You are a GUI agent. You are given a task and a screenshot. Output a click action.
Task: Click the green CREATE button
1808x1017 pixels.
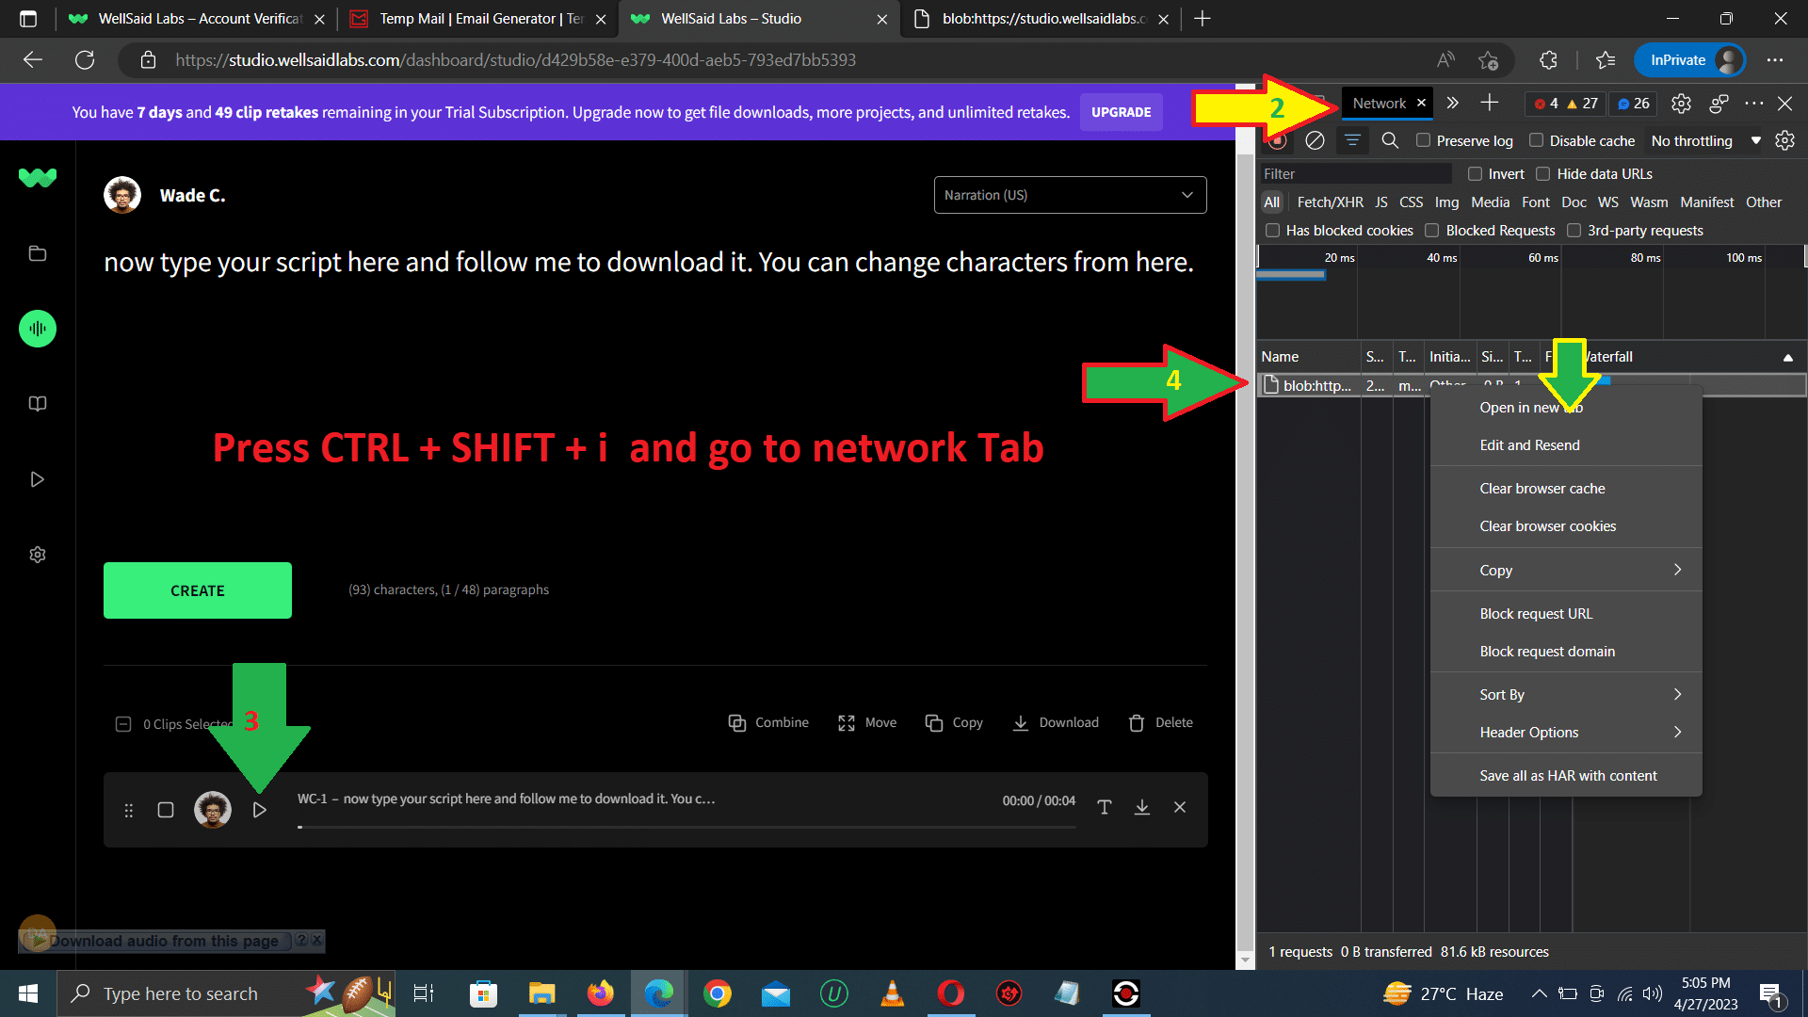[x=198, y=590]
